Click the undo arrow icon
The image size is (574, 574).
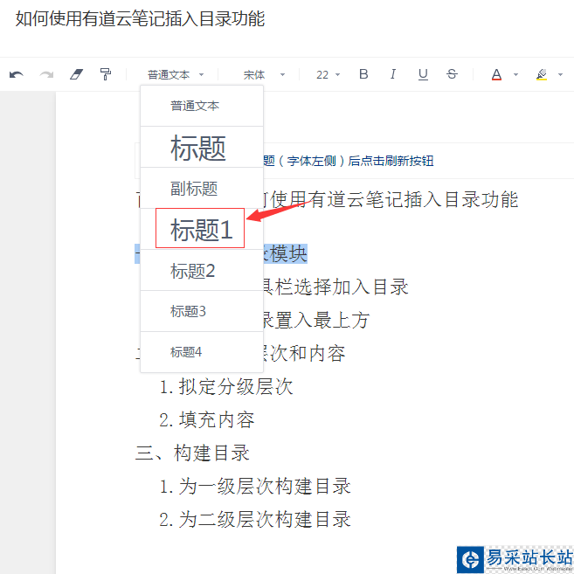click(17, 74)
